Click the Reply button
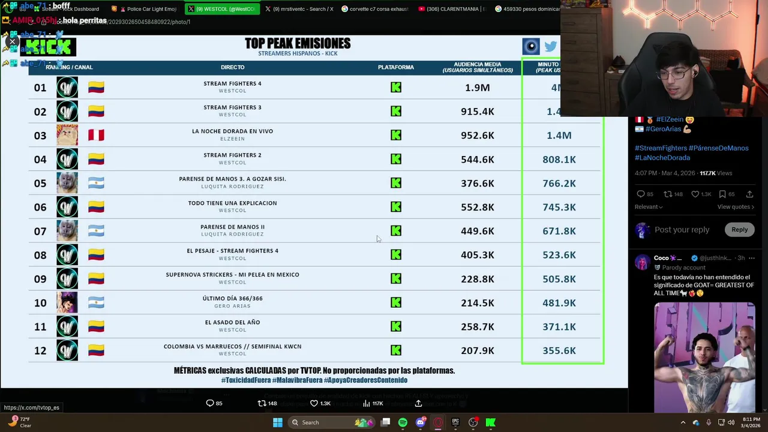 pos(739,230)
